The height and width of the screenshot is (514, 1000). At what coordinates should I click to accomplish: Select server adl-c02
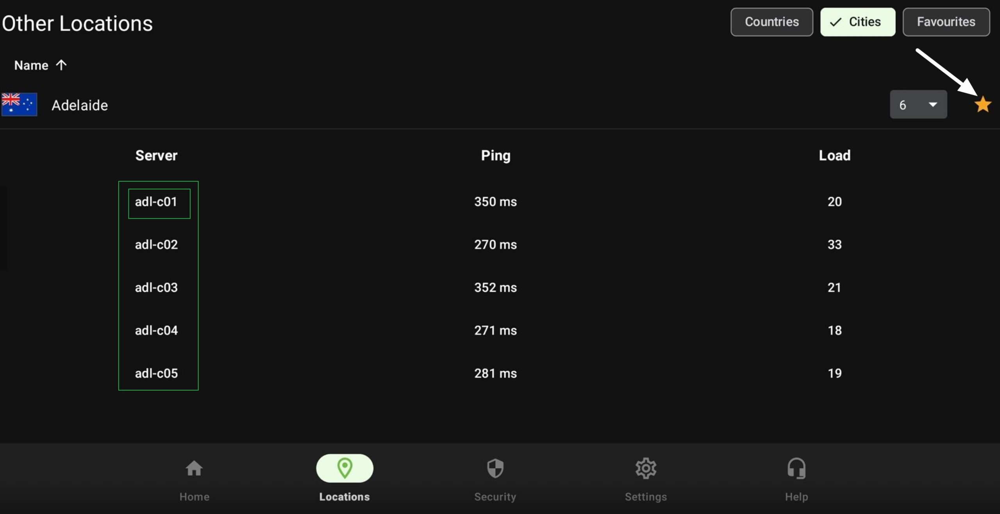tap(156, 245)
